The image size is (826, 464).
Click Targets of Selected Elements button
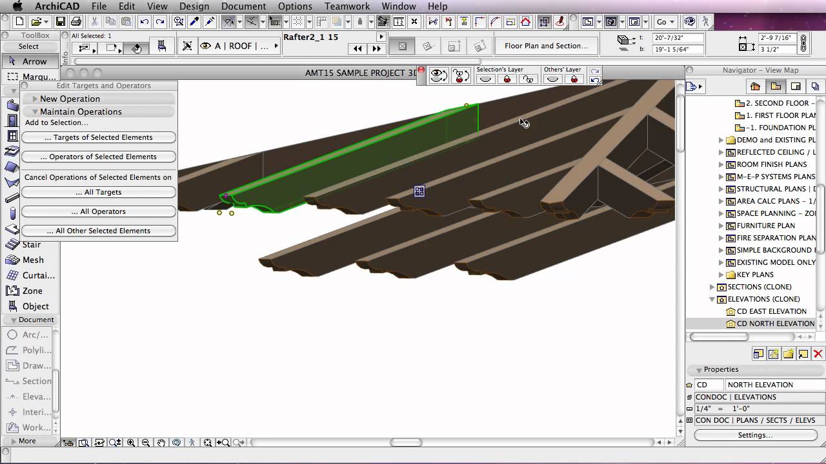99,137
